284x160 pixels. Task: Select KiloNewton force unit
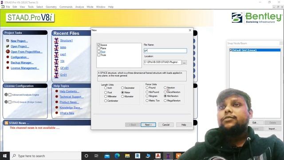165,96
